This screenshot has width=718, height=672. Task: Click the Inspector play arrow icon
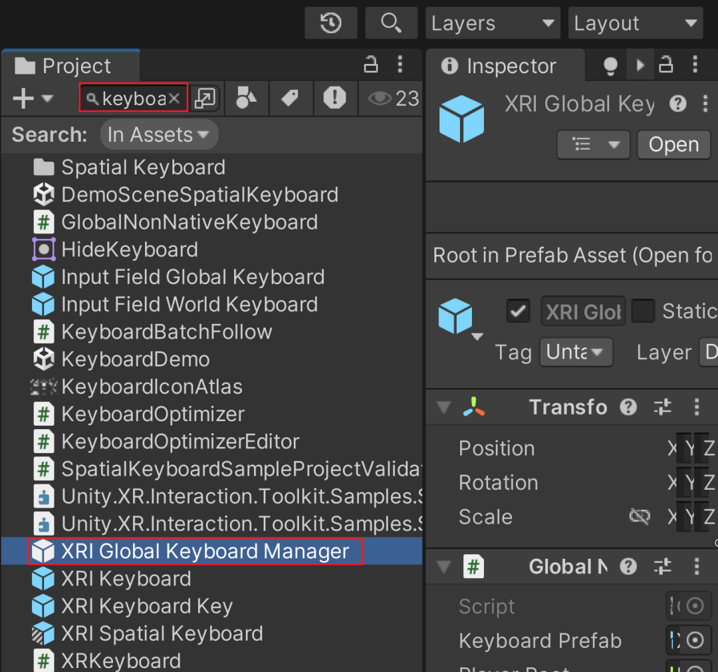[x=641, y=66]
